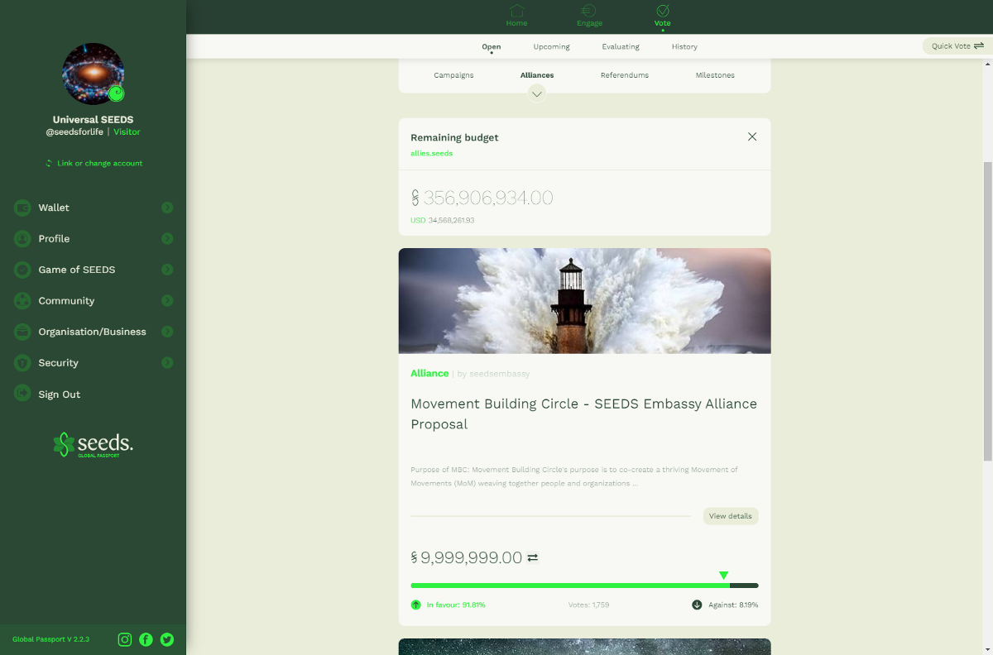Close the Remaining budget panel
This screenshot has height=655, width=993.
pyautogui.click(x=752, y=136)
